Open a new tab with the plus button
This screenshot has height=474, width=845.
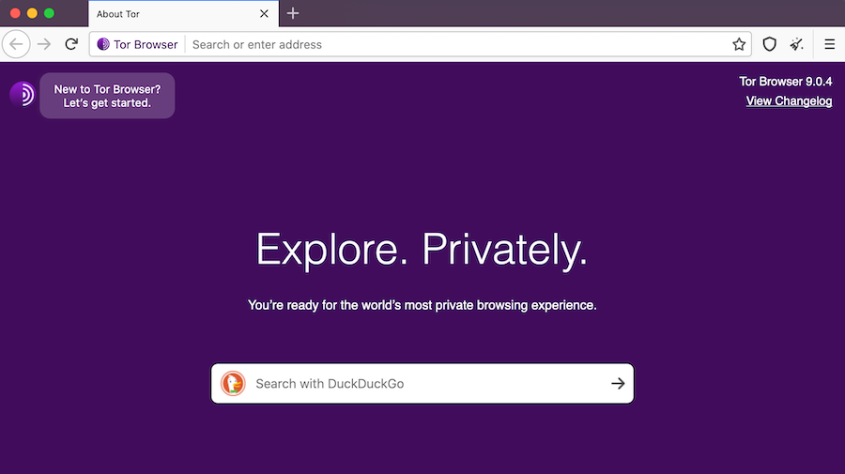(x=293, y=13)
